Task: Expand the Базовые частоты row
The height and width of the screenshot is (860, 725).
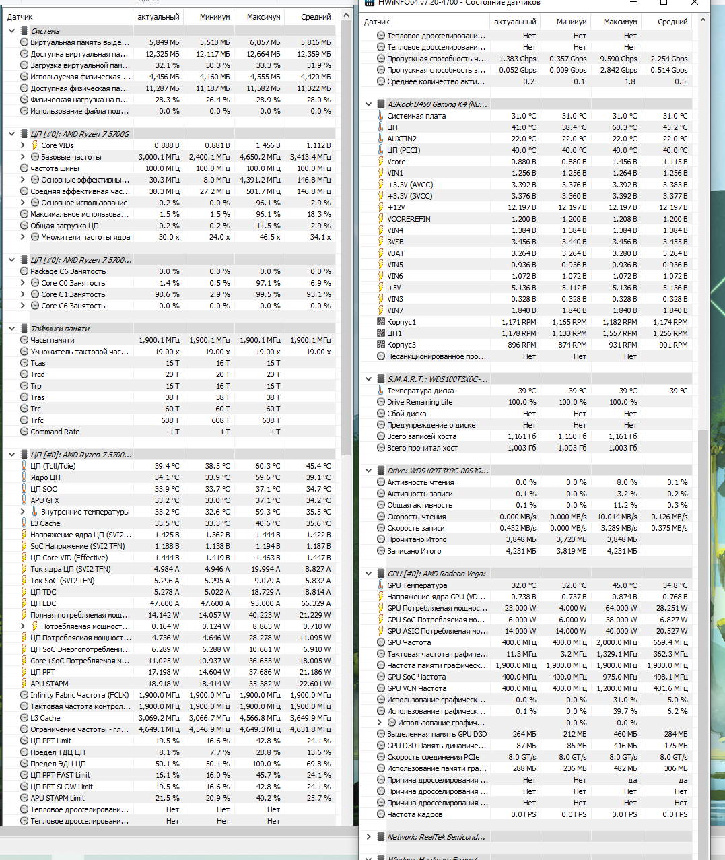Action: 23,157
